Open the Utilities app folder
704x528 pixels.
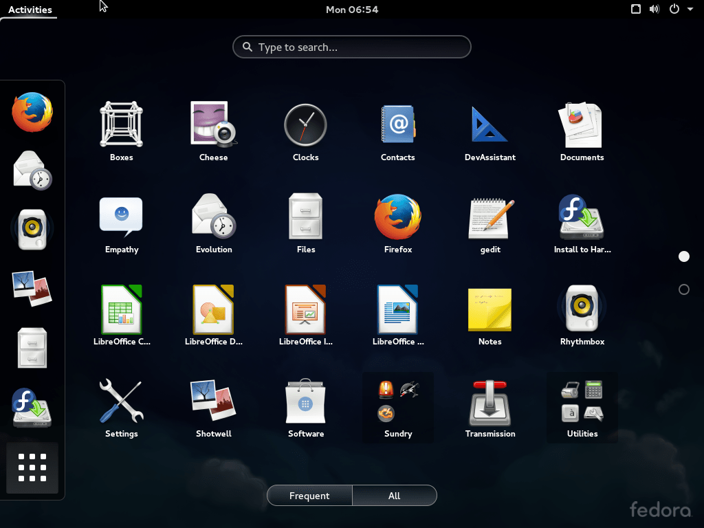pos(582,408)
